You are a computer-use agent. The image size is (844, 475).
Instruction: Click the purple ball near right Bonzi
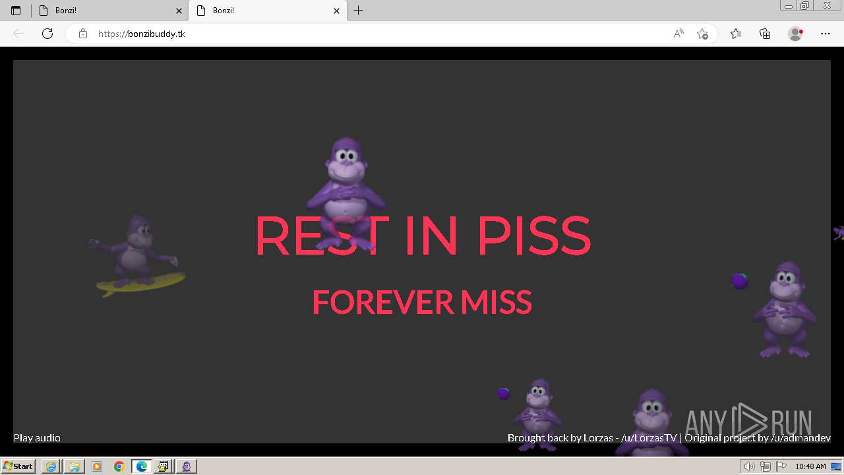(740, 281)
